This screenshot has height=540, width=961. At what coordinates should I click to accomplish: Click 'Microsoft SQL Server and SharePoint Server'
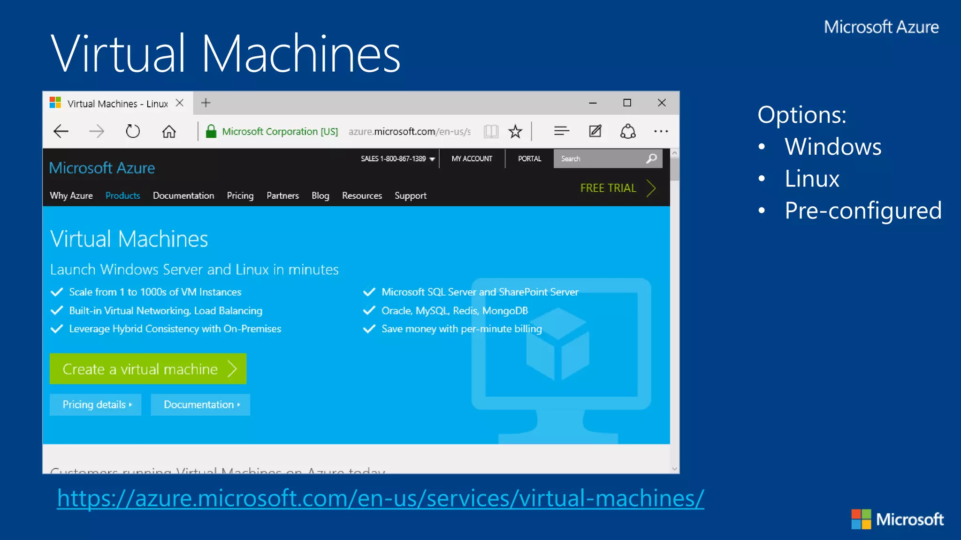point(480,292)
